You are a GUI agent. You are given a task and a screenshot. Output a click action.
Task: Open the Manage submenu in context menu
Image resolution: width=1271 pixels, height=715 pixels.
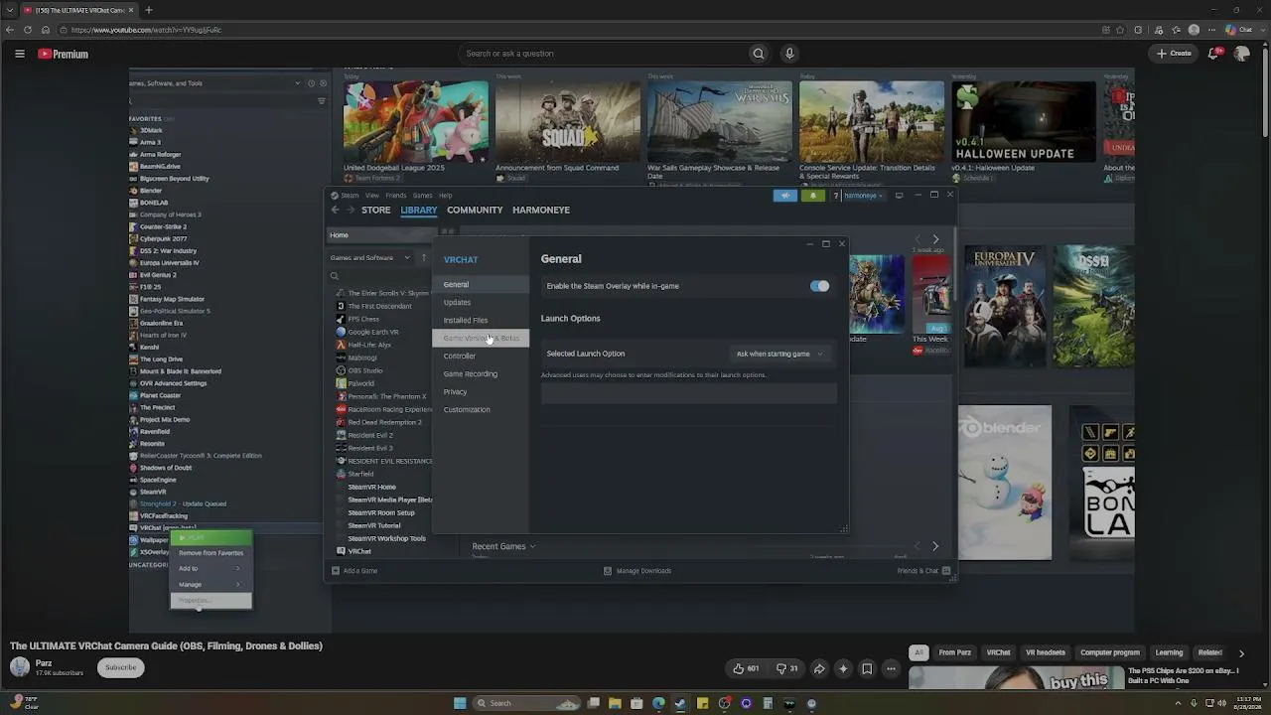211,585
